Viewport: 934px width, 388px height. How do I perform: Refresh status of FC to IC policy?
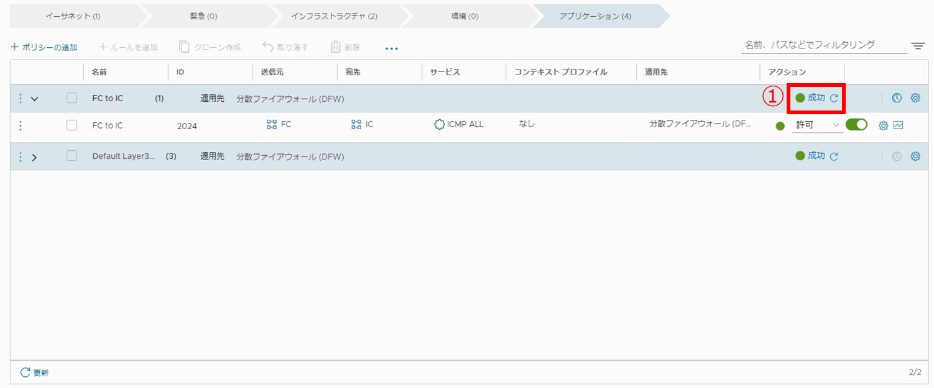835,98
